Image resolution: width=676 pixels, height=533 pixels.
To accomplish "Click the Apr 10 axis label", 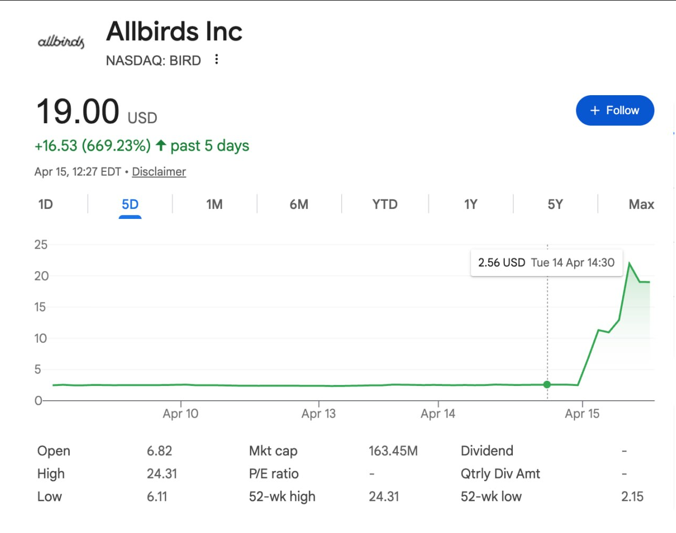I will click(181, 413).
